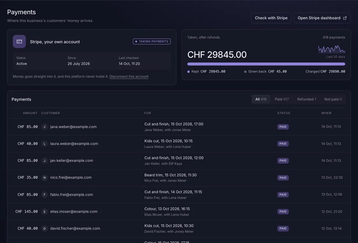The width and height of the screenshot is (358, 243).
Task: Click the Taking Payments status badge
Action: click(152, 41)
